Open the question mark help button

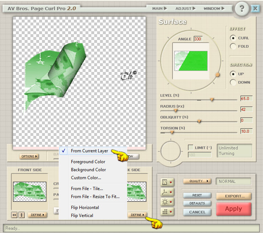[x=242, y=9]
